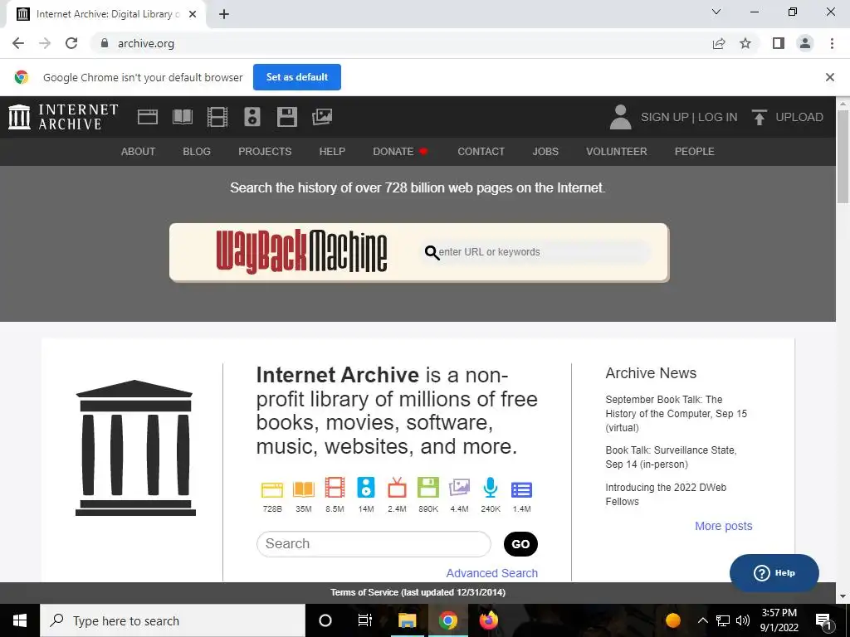Viewport: 850px width, 637px height.
Task: Expand the tab search chevron
Action: point(716,12)
